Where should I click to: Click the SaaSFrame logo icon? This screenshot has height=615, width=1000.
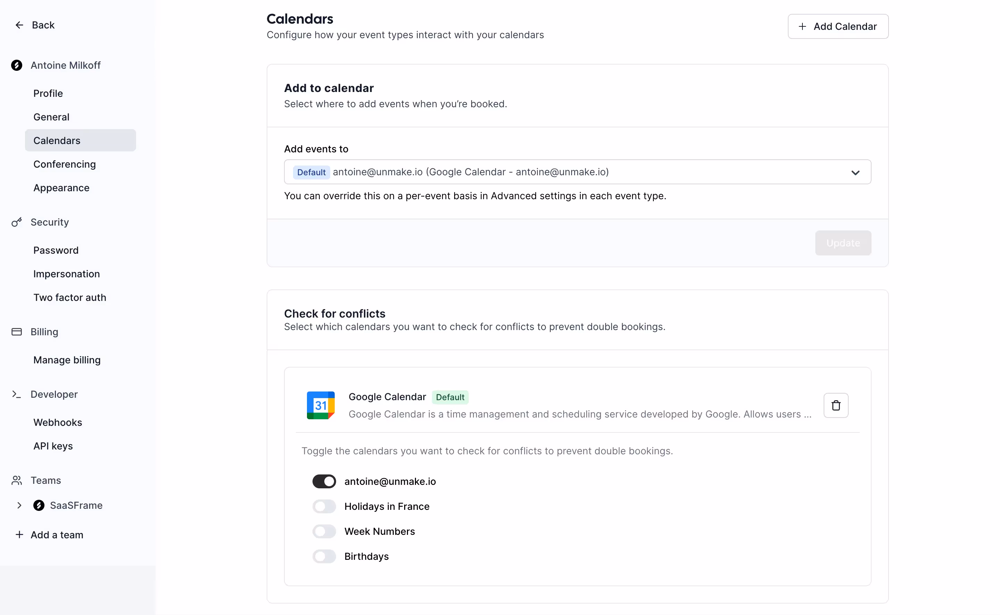click(x=39, y=505)
